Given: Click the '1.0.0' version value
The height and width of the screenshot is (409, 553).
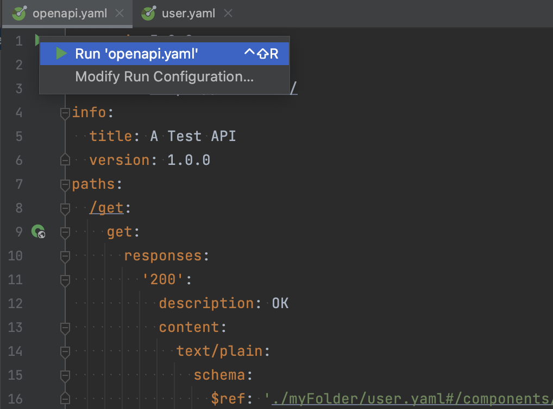Looking at the screenshot, I should coord(188,160).
